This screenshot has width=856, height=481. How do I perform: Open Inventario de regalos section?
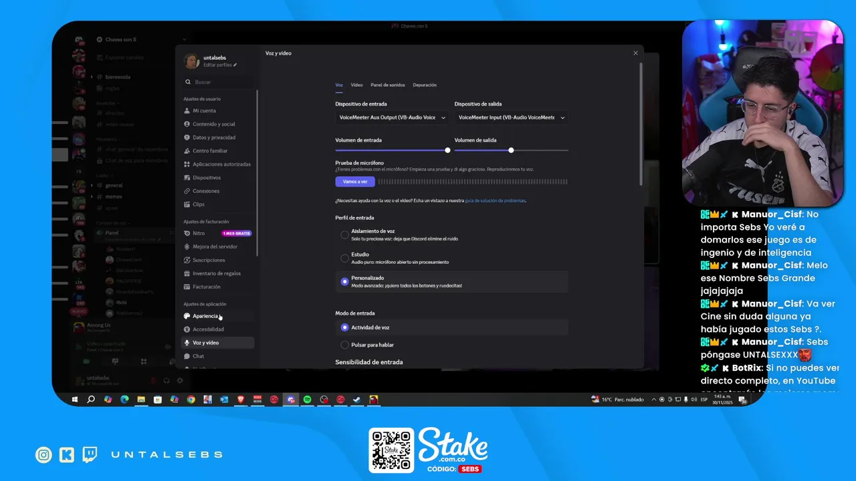click(x=218, y=273)
